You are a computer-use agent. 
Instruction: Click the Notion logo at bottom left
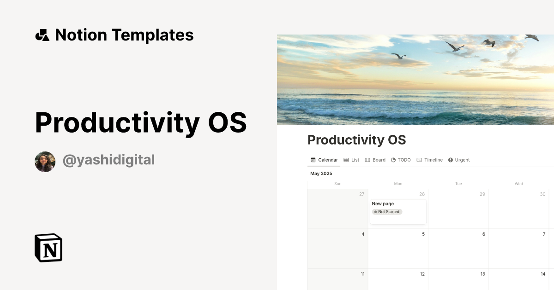click(x=48, y=248)
